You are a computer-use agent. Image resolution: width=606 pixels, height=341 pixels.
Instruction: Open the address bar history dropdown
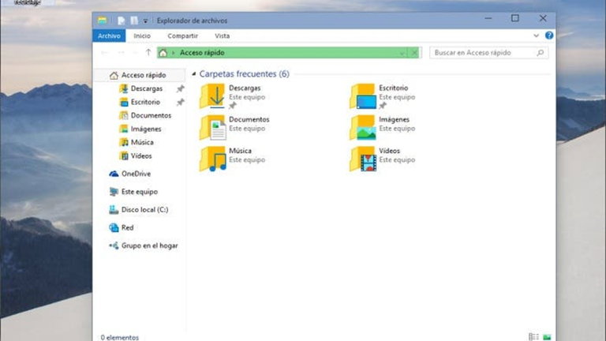point(402,53)
